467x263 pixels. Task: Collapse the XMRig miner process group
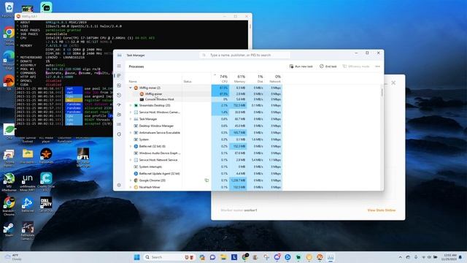131,88
